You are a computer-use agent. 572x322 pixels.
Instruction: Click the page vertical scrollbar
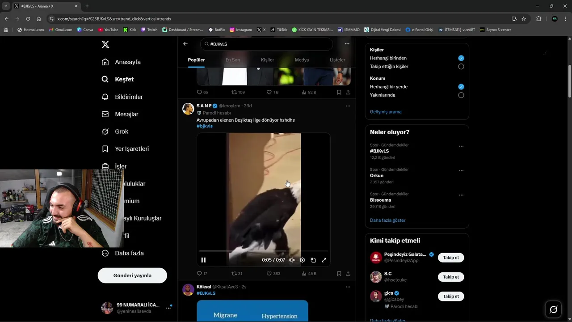569,80
